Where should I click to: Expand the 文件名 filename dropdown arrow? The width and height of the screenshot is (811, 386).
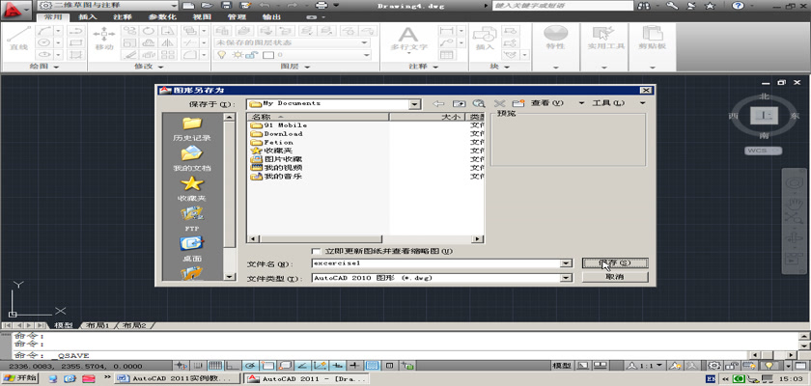(x=567, y=263)
